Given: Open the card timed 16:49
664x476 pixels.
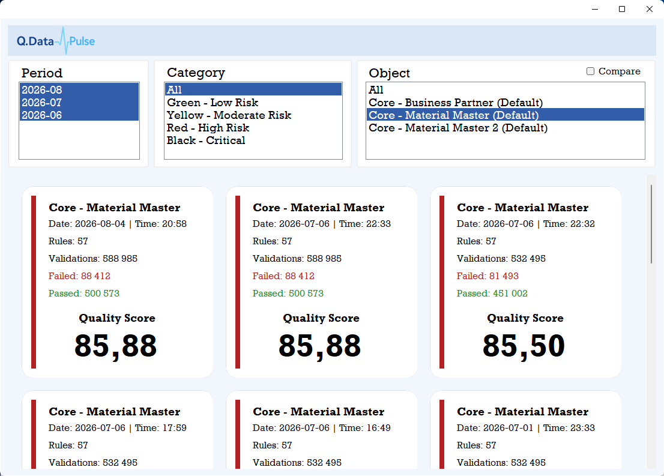Looking at the screenshot, I should (x=322, y=430).
